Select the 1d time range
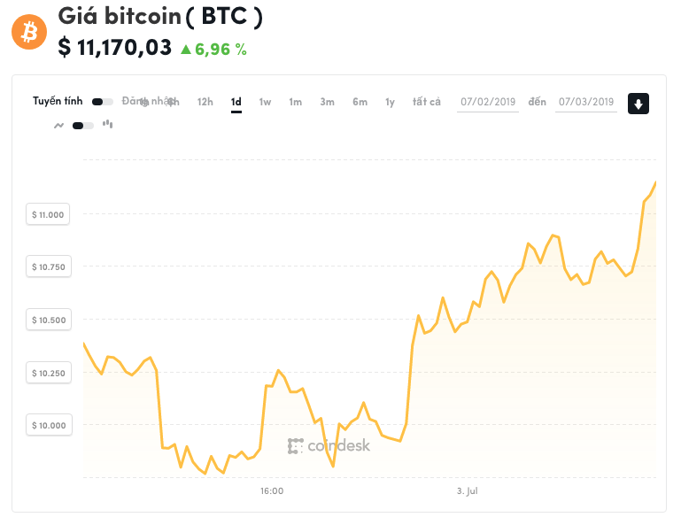The width and height of the screenshot is (681, 525). [236, 102]
